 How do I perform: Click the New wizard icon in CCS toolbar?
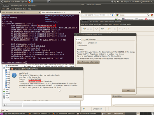coord(84,29)
